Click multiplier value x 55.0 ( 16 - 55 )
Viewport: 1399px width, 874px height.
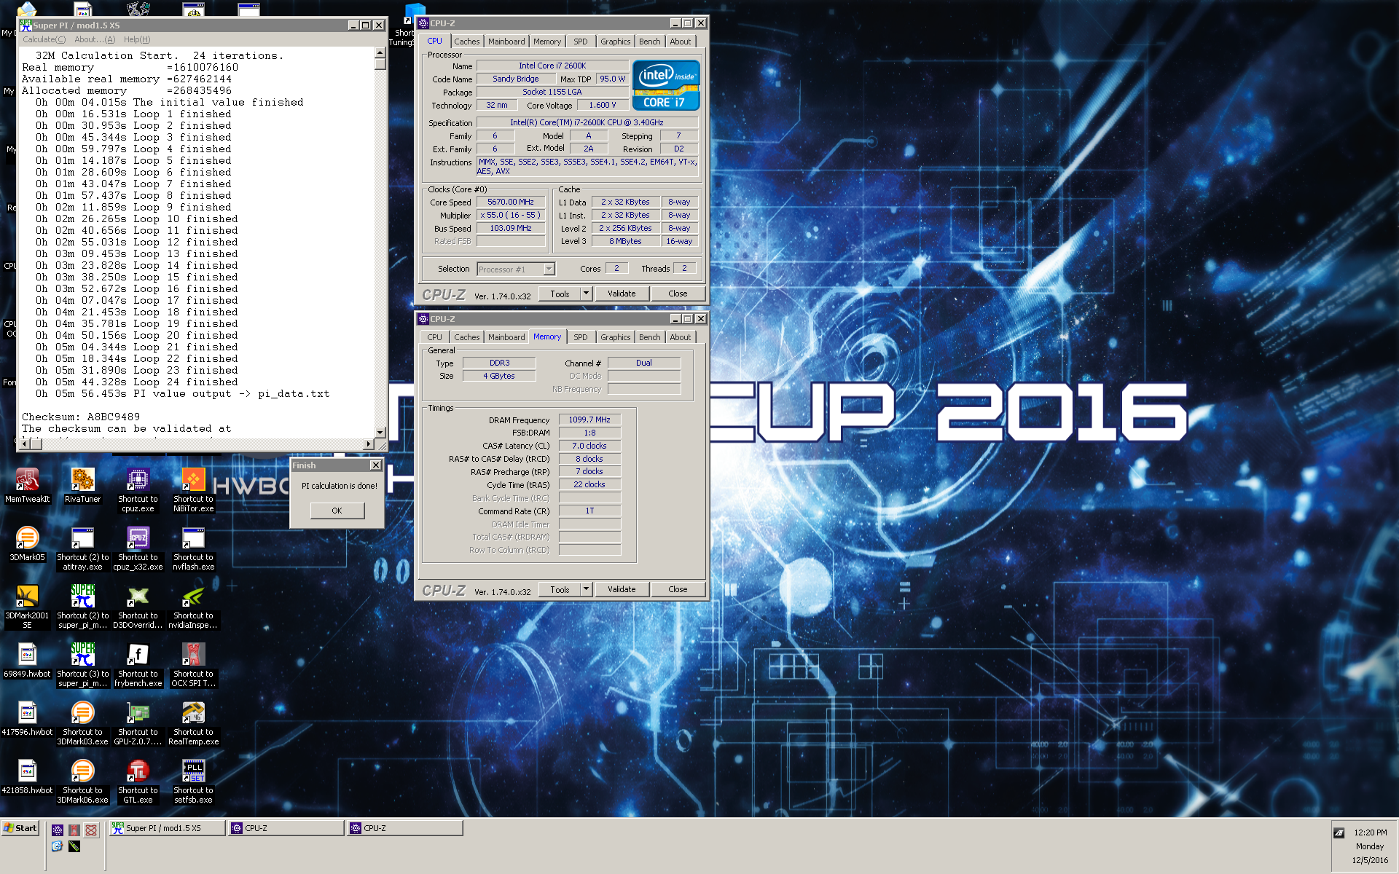511,216
